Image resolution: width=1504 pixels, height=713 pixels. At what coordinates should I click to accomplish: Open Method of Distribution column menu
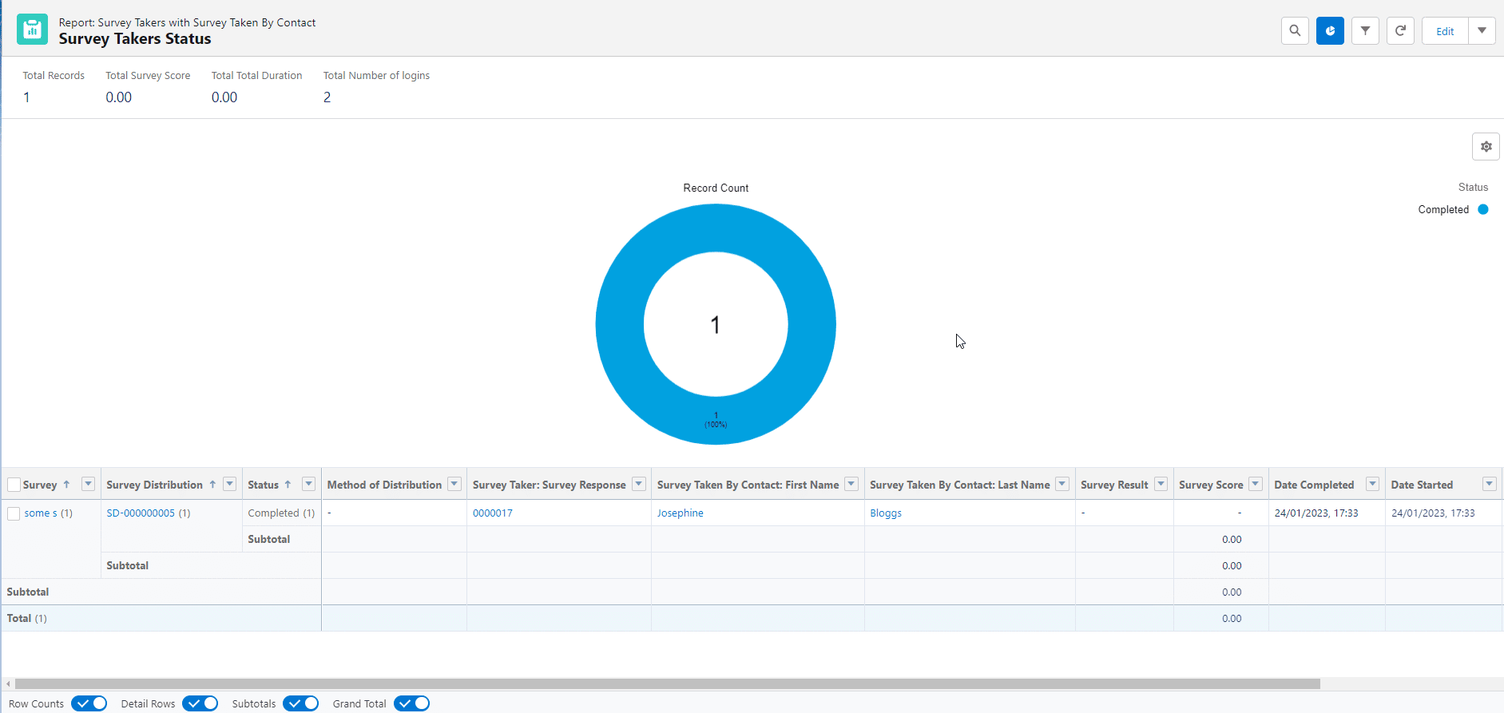tap(454, 484)
